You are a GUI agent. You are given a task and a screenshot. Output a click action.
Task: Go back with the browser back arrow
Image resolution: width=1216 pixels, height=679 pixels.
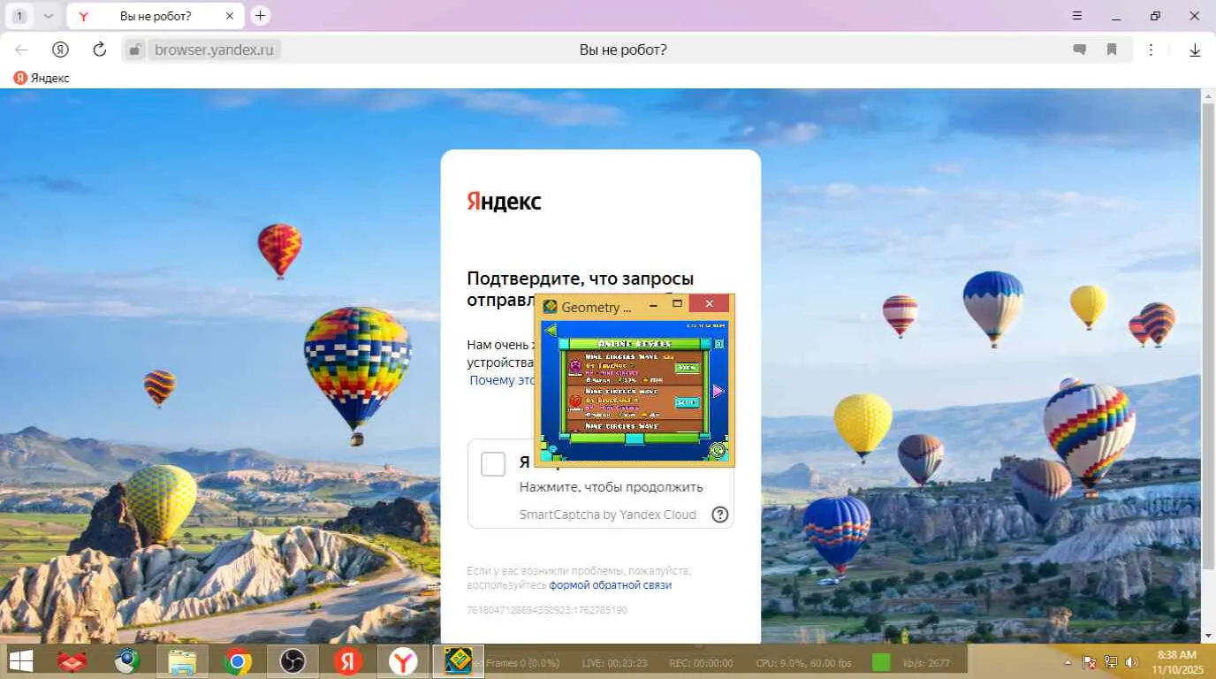pyautogui.click(x=22, y=50)
